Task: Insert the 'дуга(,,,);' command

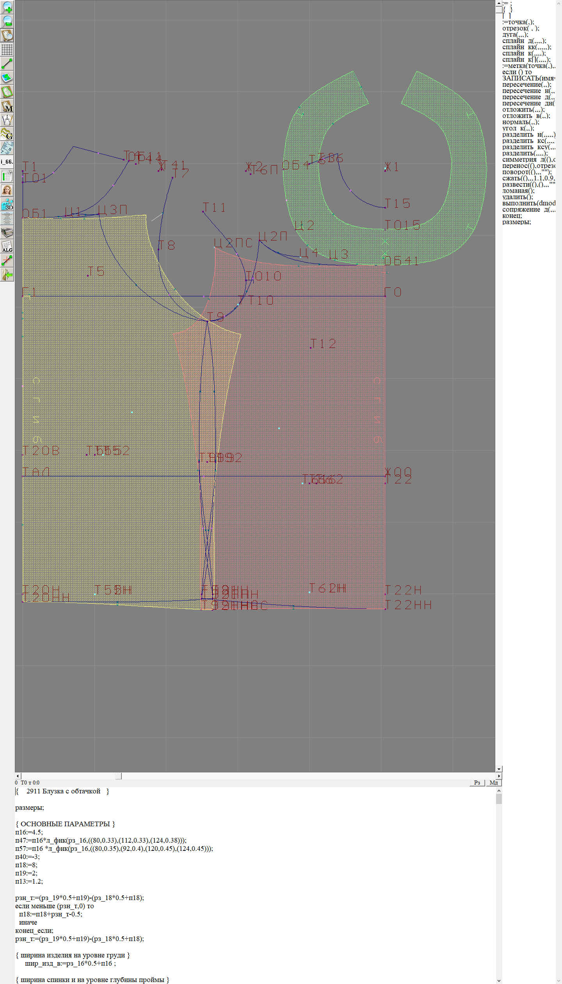Action: click(x=515, y=34)
